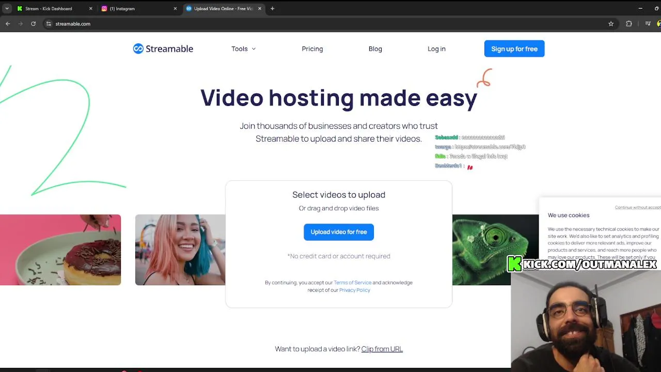
Task: Close the Kick Dashboard tab
Action: point(91,8)
